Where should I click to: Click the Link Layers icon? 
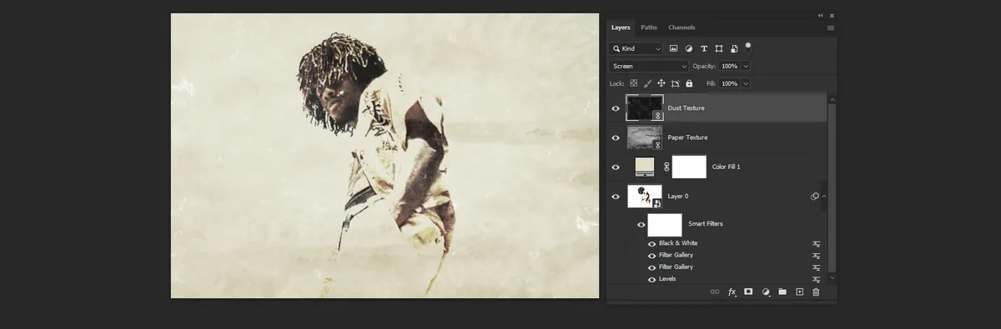715,292
